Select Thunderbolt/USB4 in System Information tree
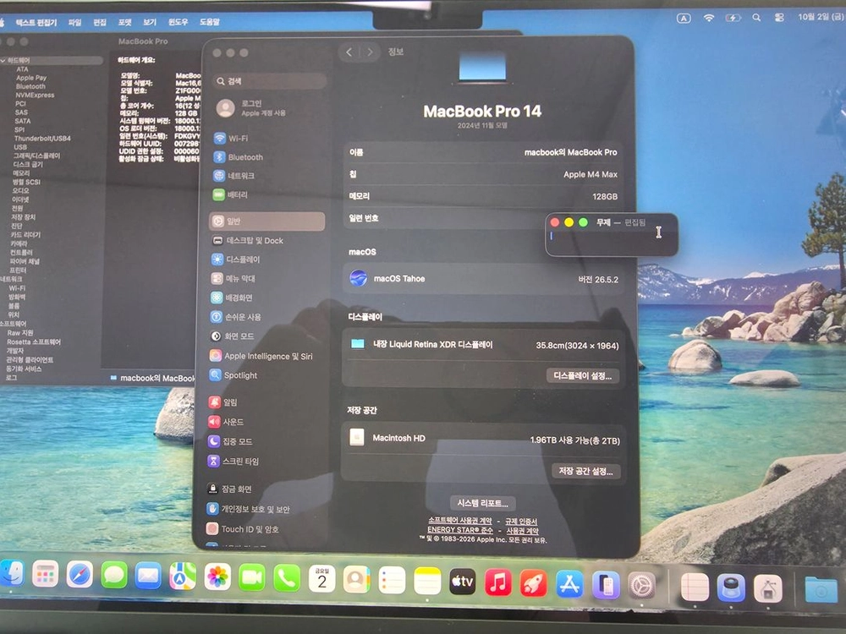Image resolution: width=846 pixels, height=634 pixels. click(42, 139)
